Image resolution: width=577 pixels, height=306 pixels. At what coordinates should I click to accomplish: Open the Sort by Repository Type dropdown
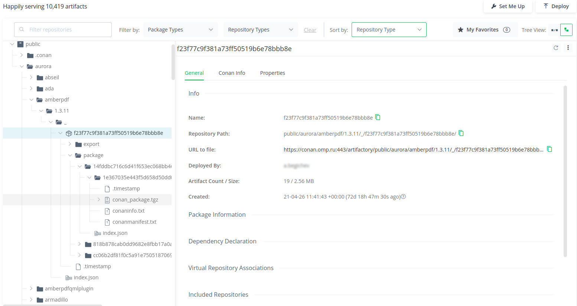click(x=389, y=30)
